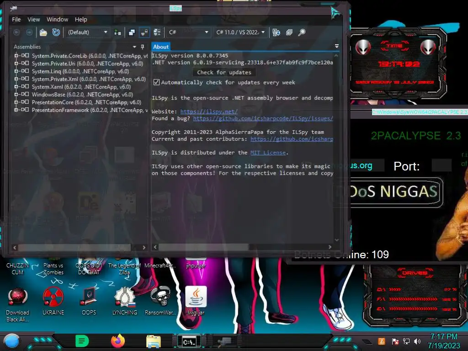The height and width of the screenshot is (351, 468).
Task: Open the GitHub ILSpy issues link
Action: tap(263, 118)
